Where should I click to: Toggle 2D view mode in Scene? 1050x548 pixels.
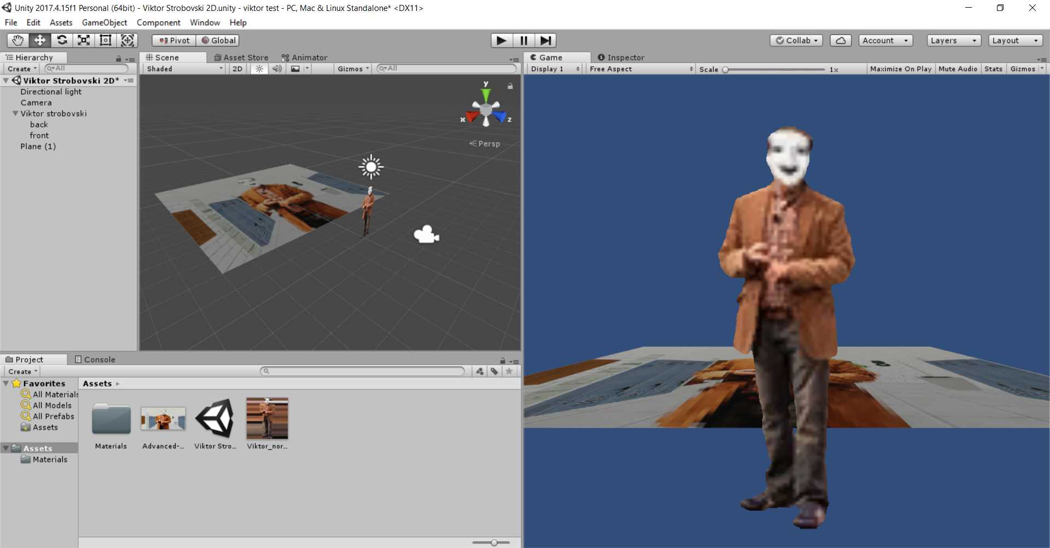[x=237, y=69]
